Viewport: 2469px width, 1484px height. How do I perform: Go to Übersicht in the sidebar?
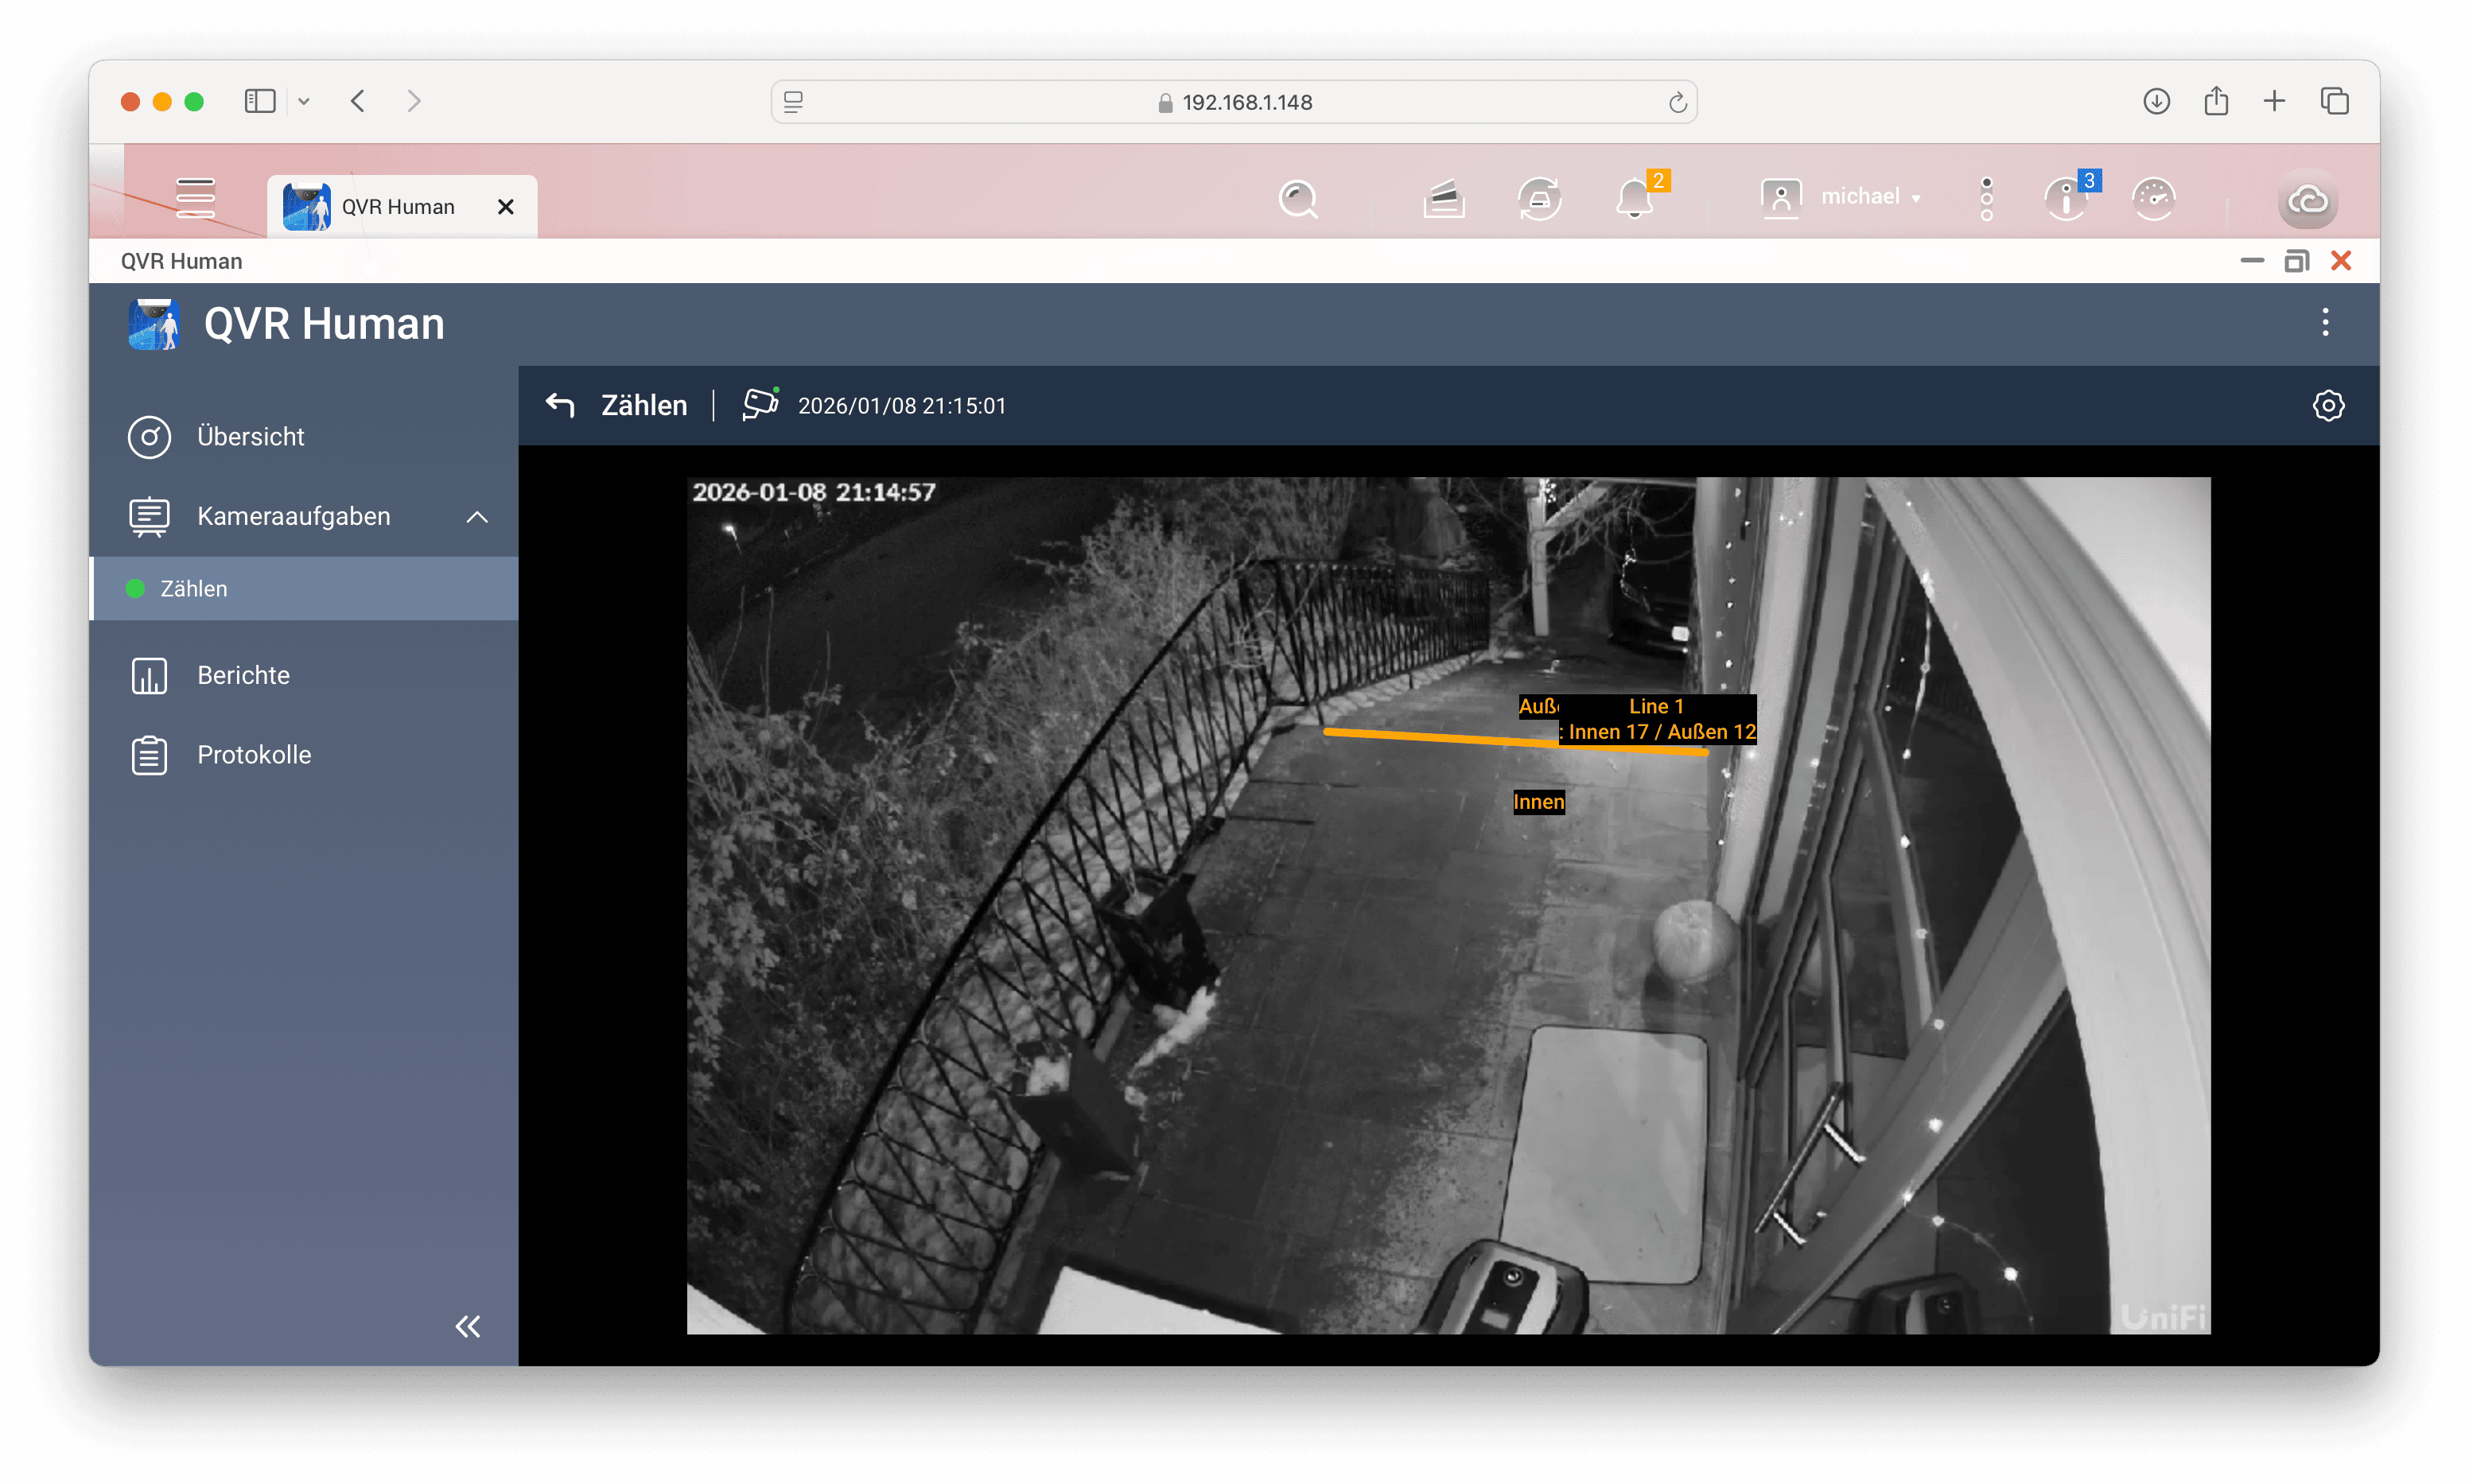point(250,437)
